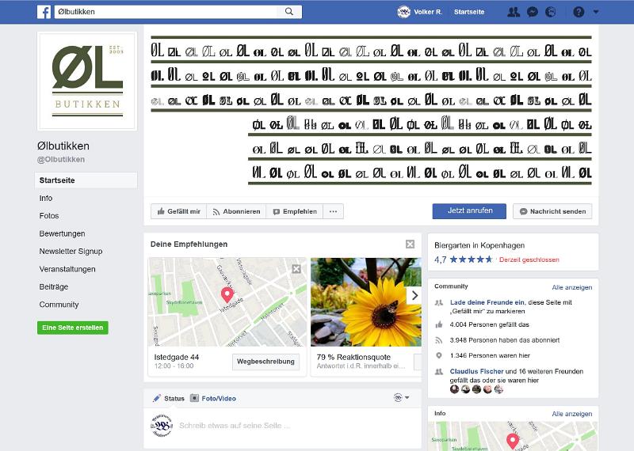
Task: Dismiss the map recommendation card
Action: click(x=296, y=269)
